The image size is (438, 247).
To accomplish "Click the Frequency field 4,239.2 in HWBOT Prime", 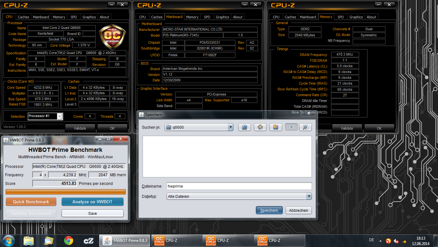I will (x=63, y=175).
